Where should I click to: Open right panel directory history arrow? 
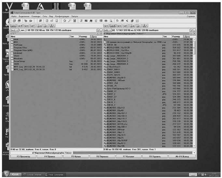click(x=194, y=34)
